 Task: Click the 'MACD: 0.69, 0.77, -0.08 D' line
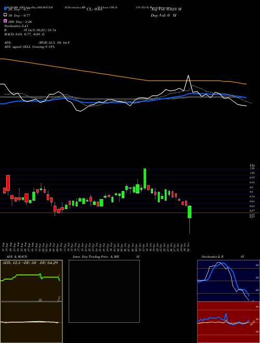pyautogui.click(x=24, y=34)
